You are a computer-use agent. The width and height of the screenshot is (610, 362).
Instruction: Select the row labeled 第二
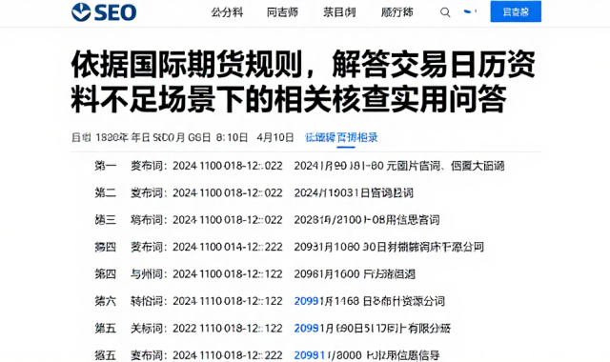point(106,192)
